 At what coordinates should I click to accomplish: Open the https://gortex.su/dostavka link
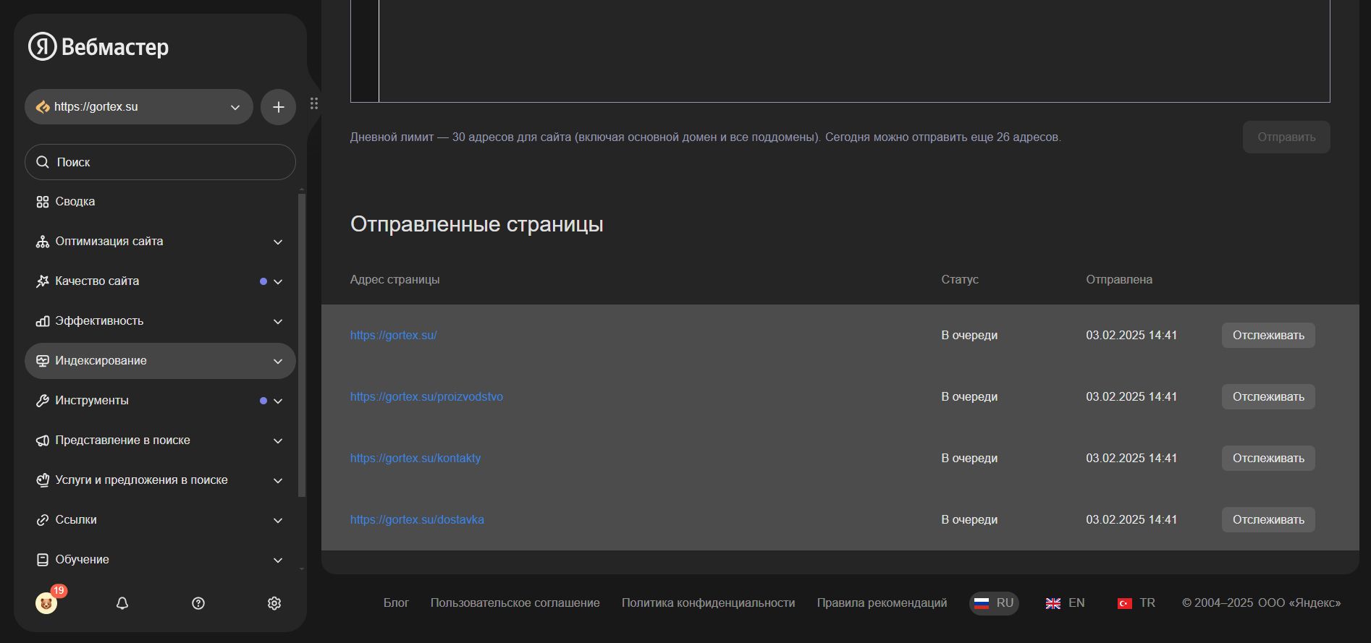pos(417,519)
